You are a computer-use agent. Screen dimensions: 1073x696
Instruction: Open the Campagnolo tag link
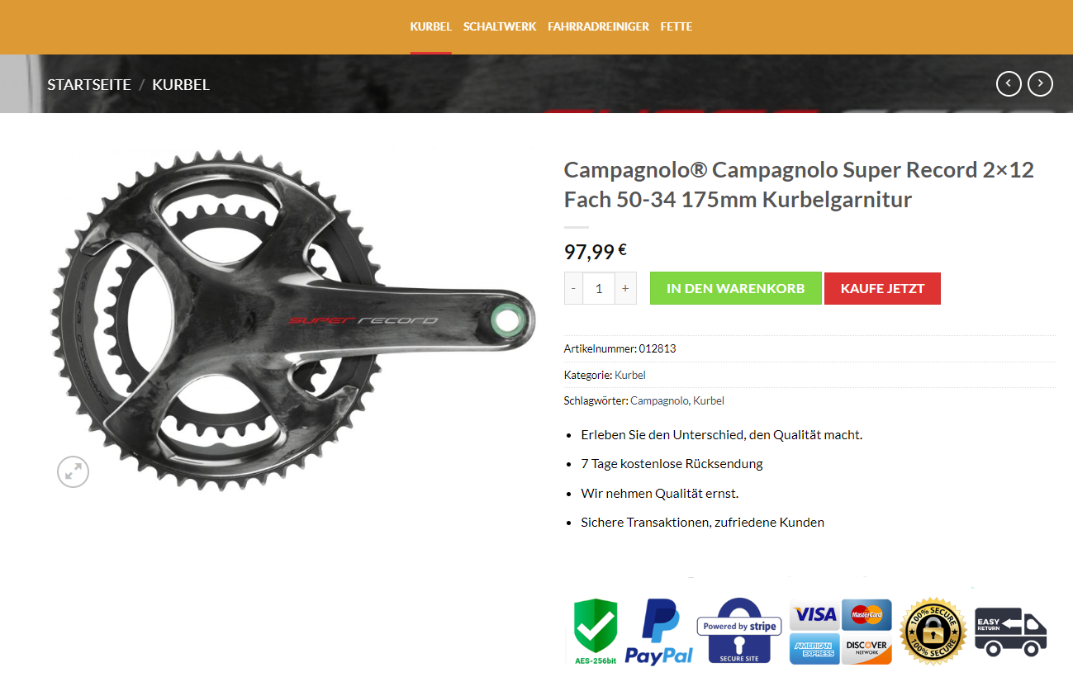pyautogui.click(x=659, y=400)
